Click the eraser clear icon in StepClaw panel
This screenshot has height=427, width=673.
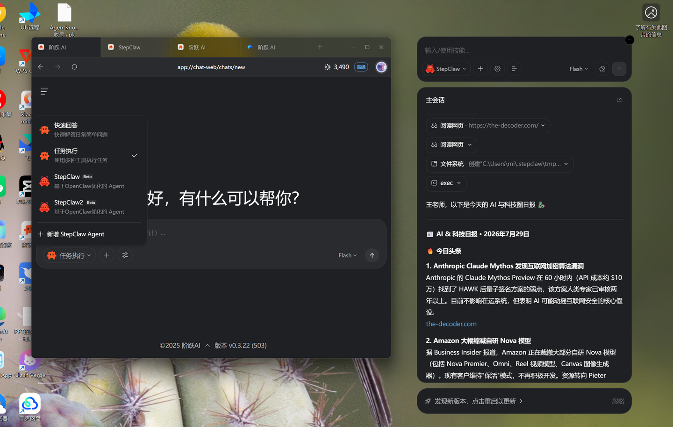[602, 69]
